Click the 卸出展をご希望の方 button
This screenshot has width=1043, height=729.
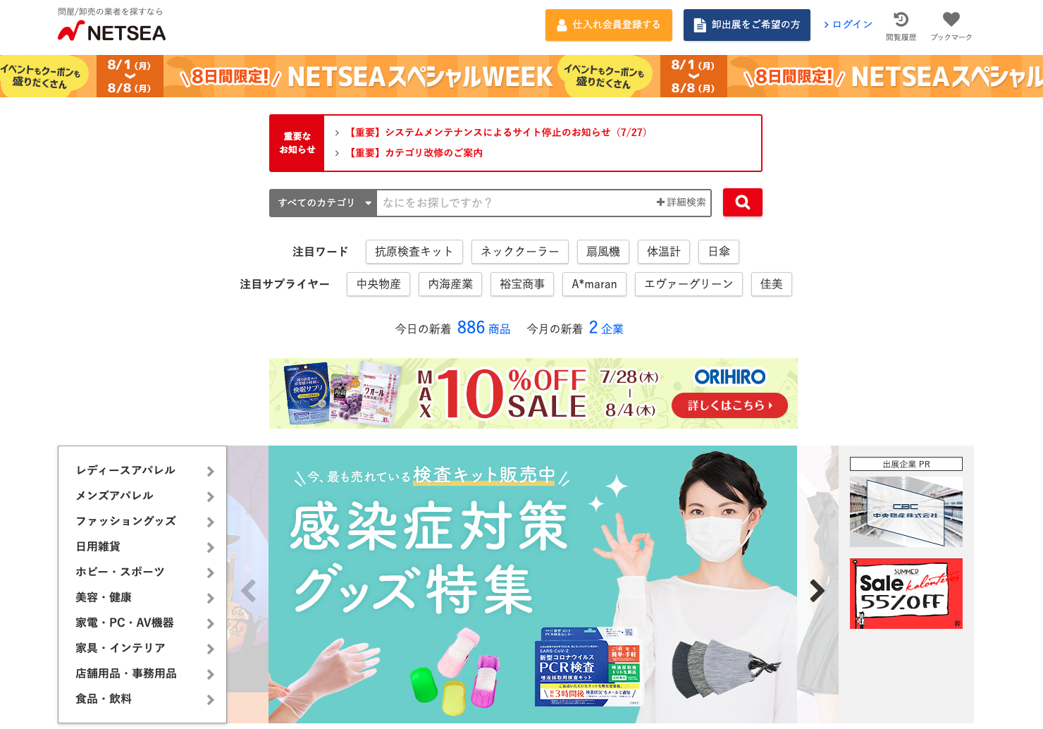coord(747,25)
